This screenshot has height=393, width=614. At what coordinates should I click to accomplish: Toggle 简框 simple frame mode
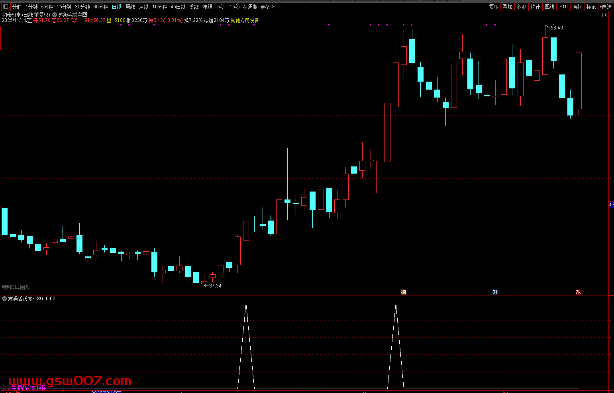click(x=577, y=7)
